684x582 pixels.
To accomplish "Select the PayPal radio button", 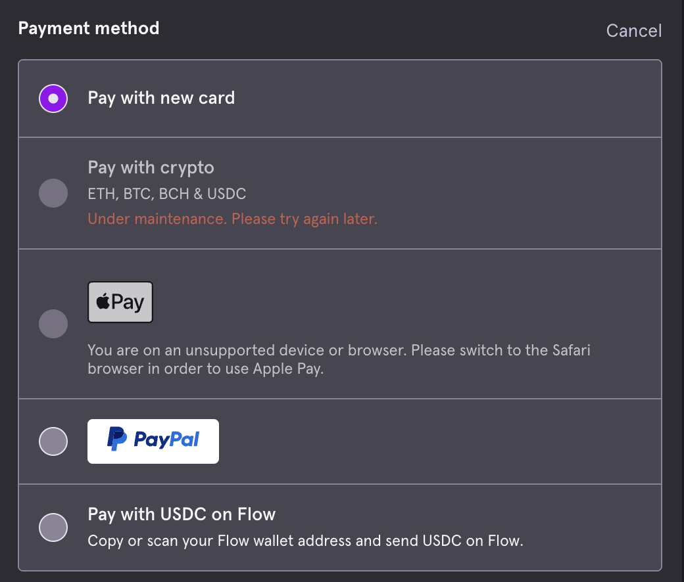I will tap(53, 441).
